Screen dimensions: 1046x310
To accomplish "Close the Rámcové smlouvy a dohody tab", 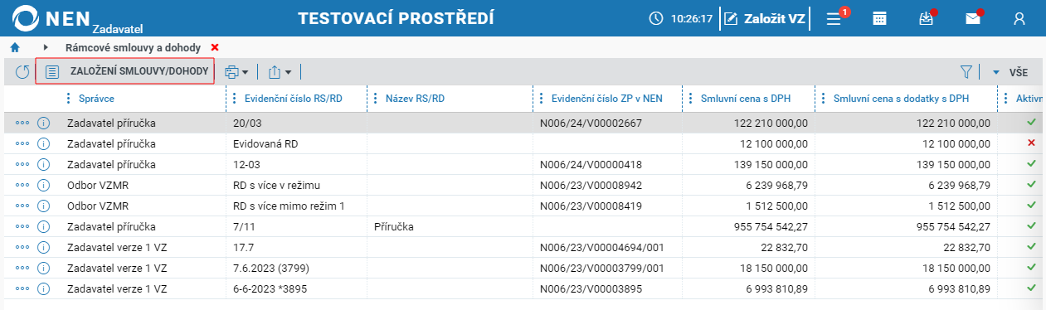I will click(x=215, y=47).
